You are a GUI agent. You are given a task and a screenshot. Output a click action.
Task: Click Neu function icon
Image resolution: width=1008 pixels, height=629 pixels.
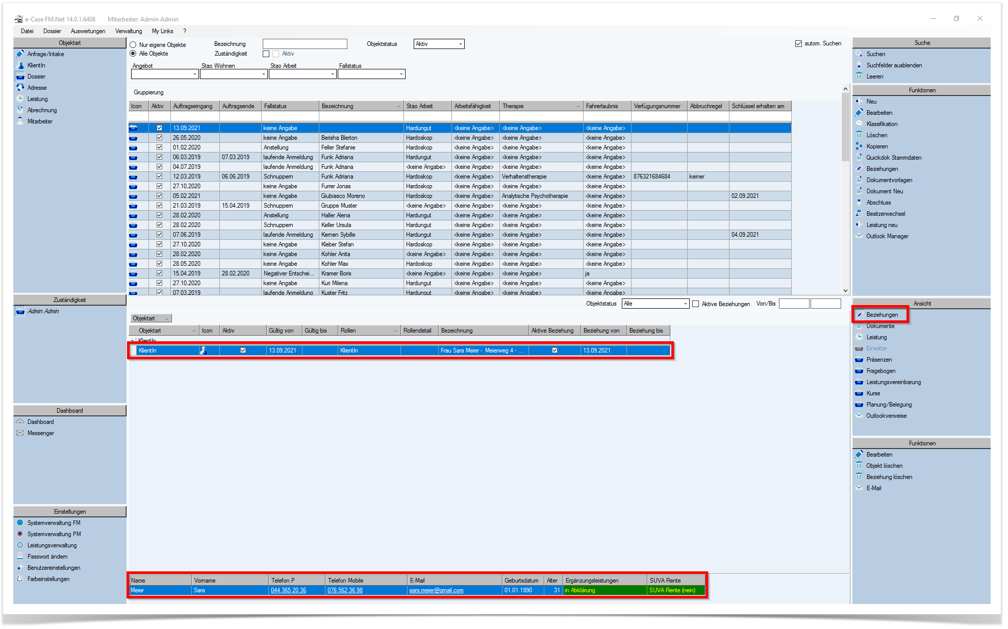[x=859, y=102]
